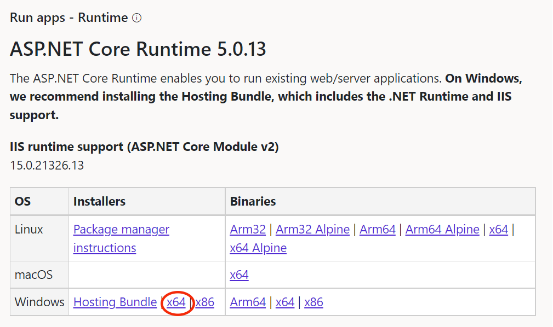
Task: Download the Windows x86 binary
Action: pos(313,302)
